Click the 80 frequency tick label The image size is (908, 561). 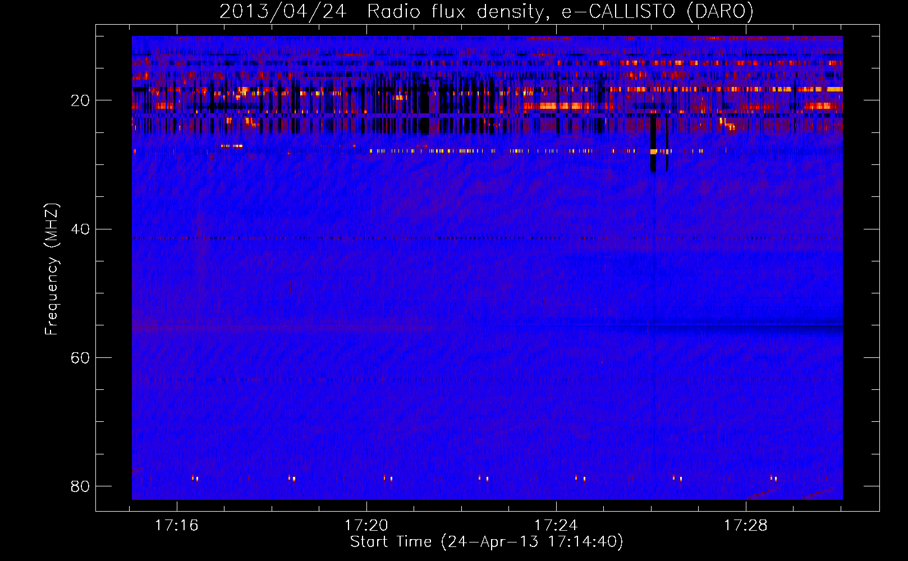pos(80,486)
